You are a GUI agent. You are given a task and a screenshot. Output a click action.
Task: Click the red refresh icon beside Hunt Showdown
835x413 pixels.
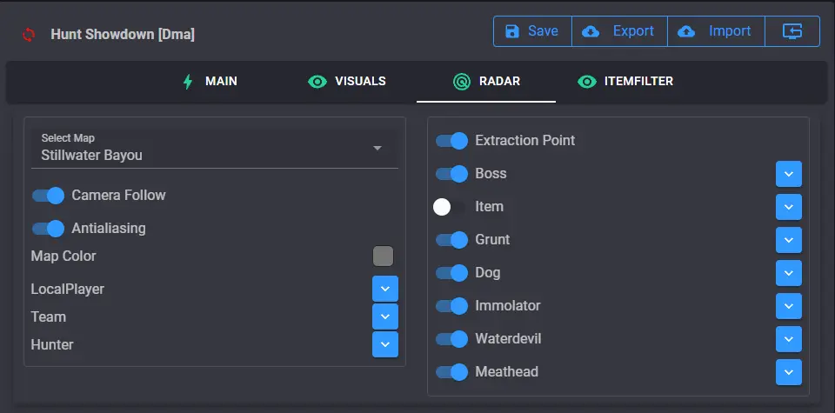point(29,35)
